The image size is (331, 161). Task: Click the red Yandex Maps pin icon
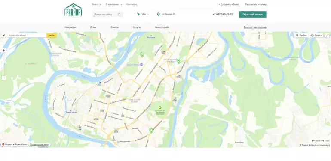coord(3,144)
